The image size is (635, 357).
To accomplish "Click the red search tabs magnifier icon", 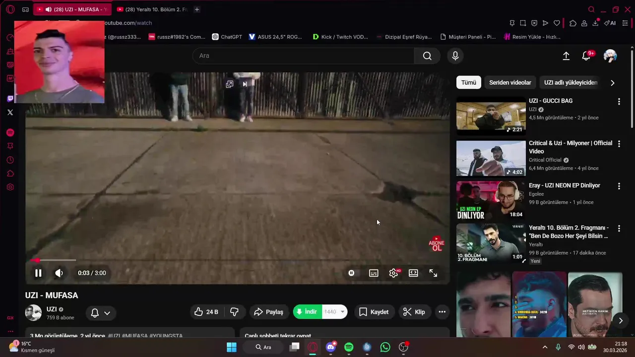I will (x=591, y=9).
